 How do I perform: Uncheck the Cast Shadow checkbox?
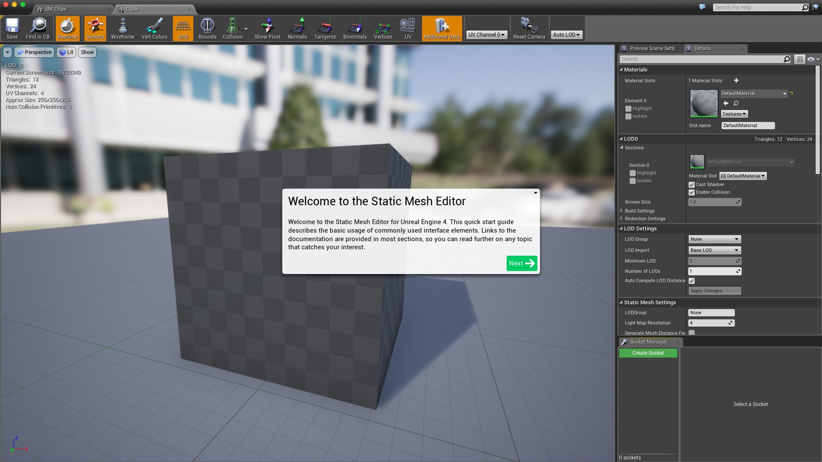[x=691, y=185]
